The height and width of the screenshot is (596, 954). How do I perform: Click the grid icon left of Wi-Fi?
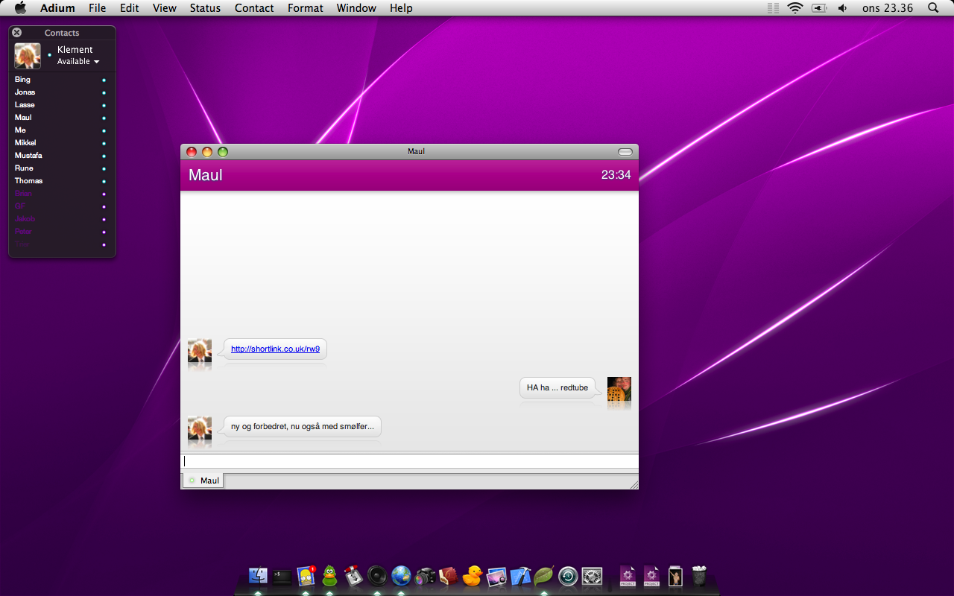pyautogui.click(x=773, y=8)
